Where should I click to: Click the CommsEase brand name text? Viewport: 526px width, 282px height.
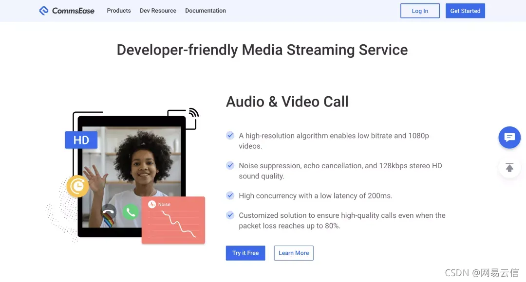tap(73, 11)
